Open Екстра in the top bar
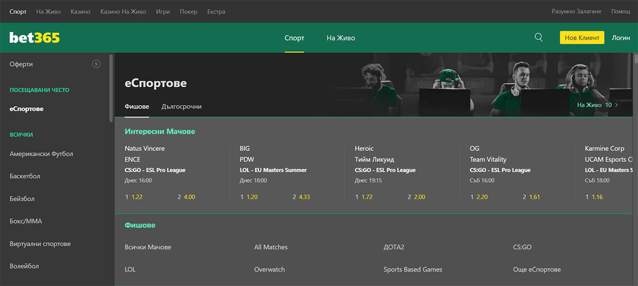Image resolution: width=638 pixels, height=286 pixels. 216,12
